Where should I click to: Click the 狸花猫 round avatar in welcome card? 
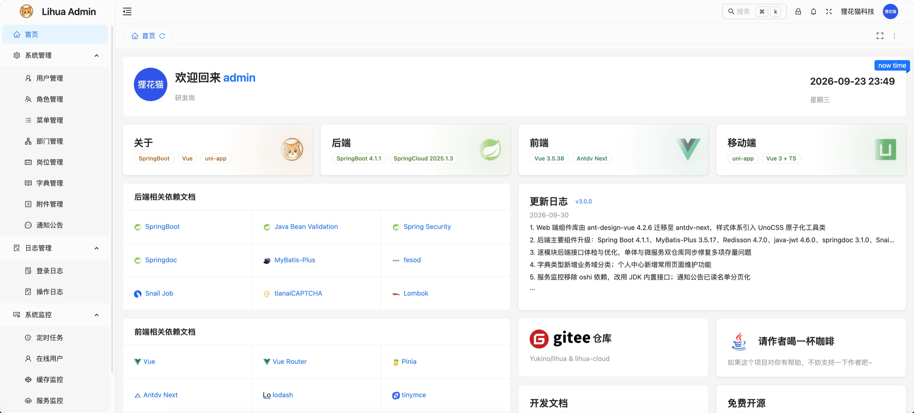150,84
